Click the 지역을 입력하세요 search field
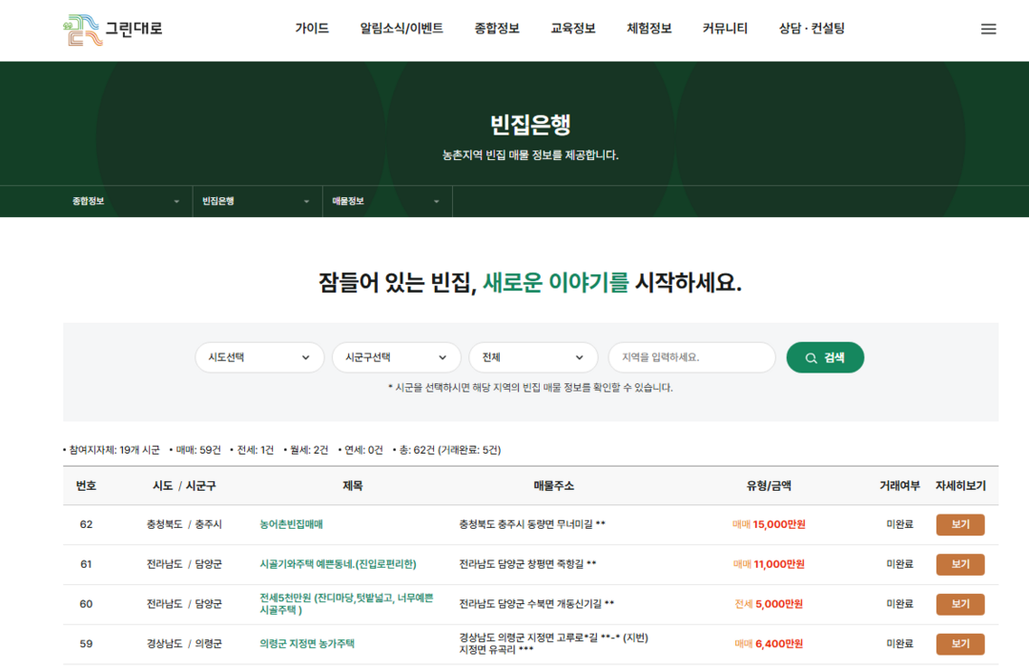Viewport: 1029px width, 669px height. click(x=691, y=357)
